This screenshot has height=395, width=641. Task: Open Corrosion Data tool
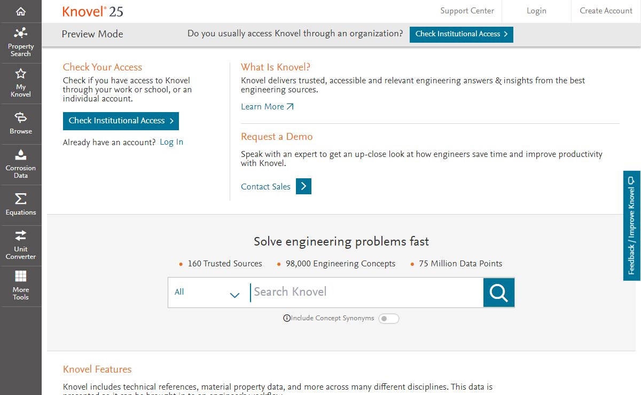[x=21, y=164]
